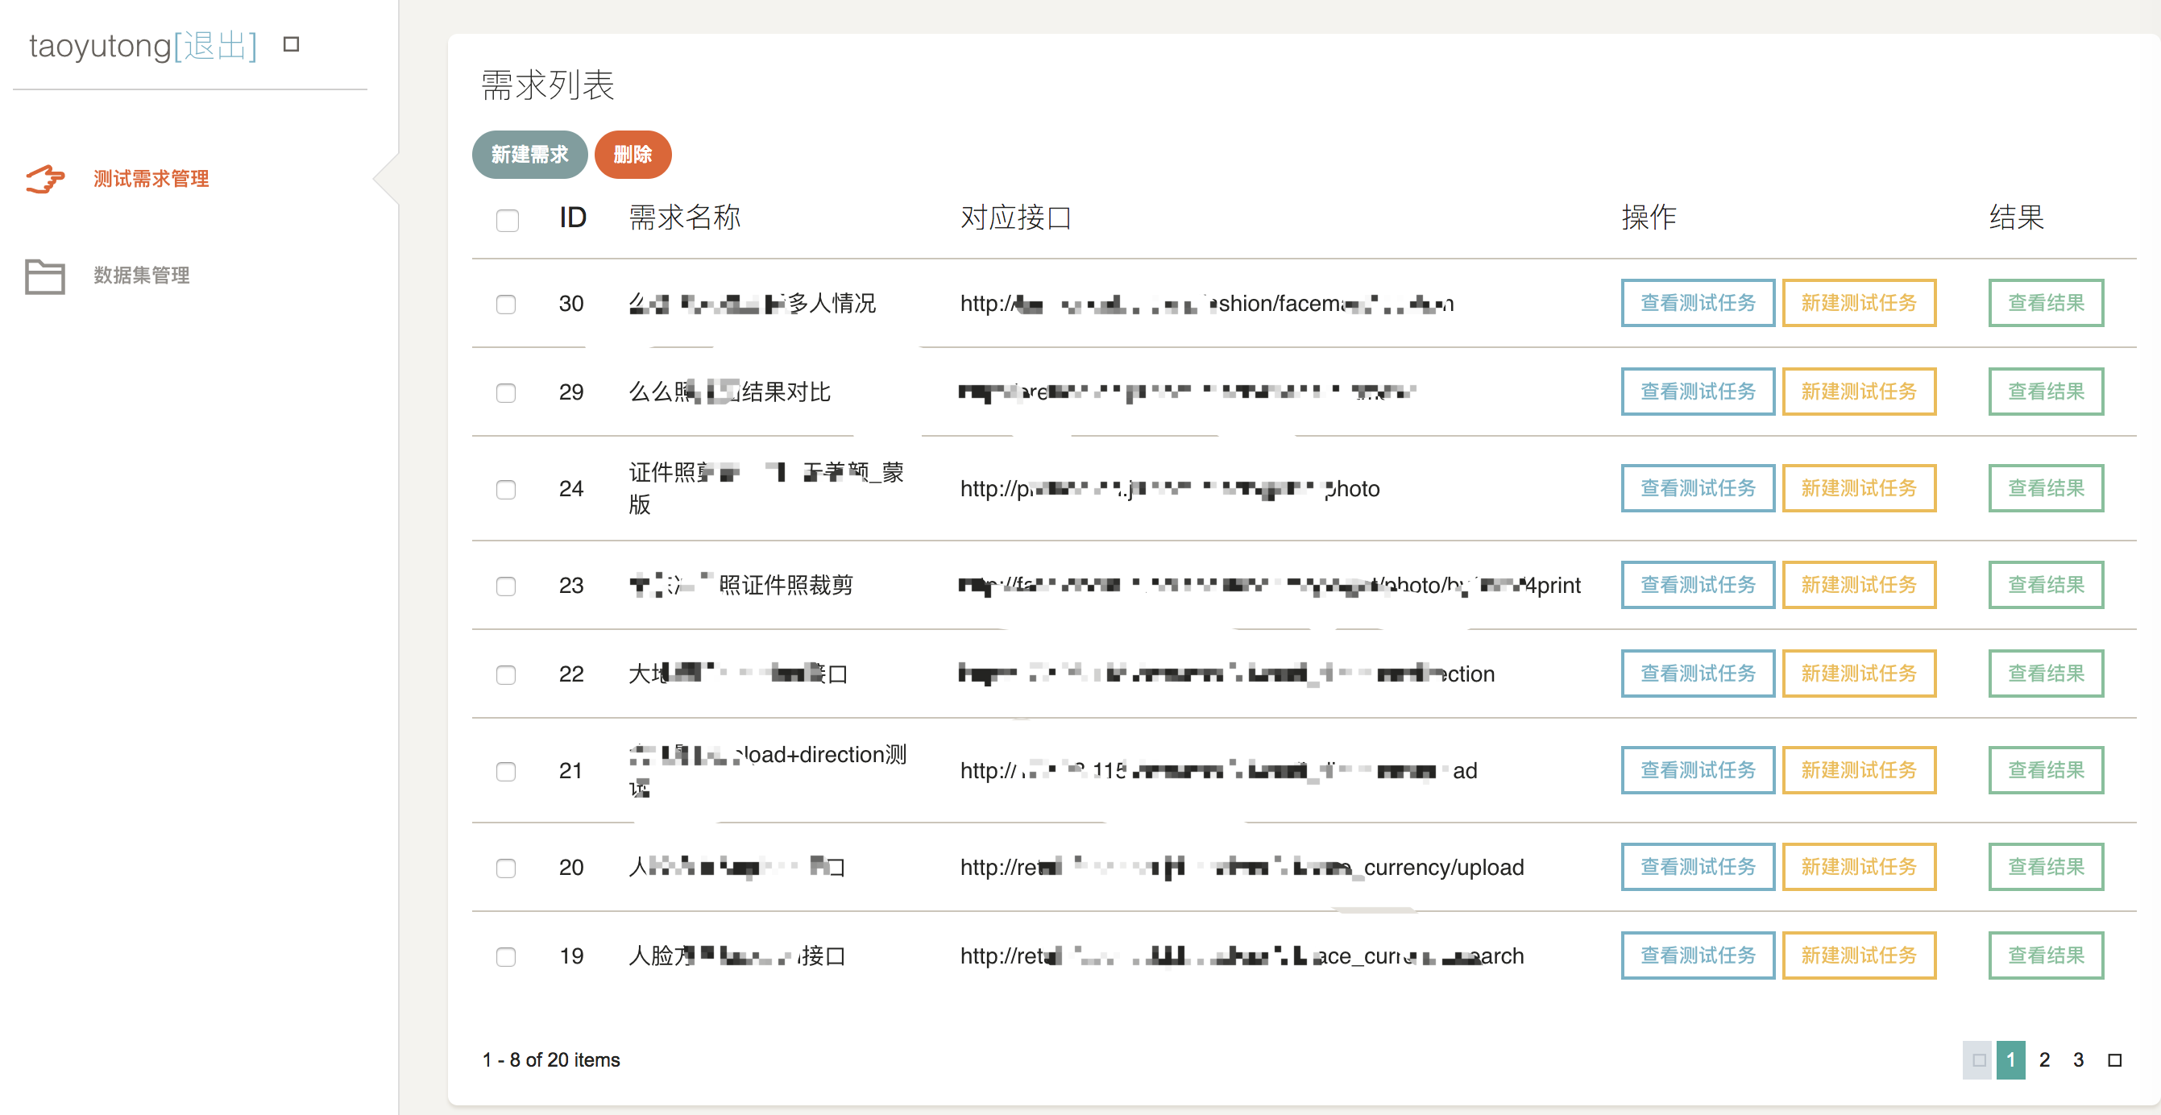The width and height of the screenshot is (2161, 1115).
Task: Check the checkbox for row ID 22
Action: tap(506, 674)
